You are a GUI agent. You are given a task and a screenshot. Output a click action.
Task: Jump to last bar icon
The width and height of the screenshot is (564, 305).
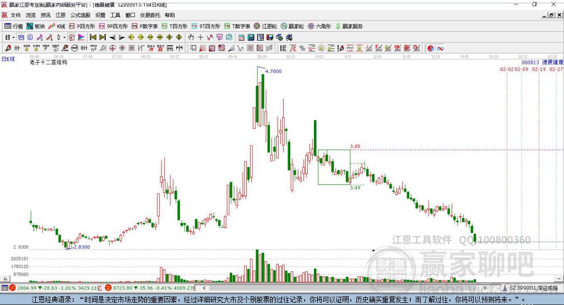(x=102, y=37)
